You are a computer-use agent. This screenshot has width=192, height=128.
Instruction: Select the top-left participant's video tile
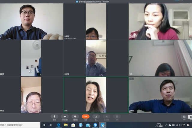[x=31, y=22]
